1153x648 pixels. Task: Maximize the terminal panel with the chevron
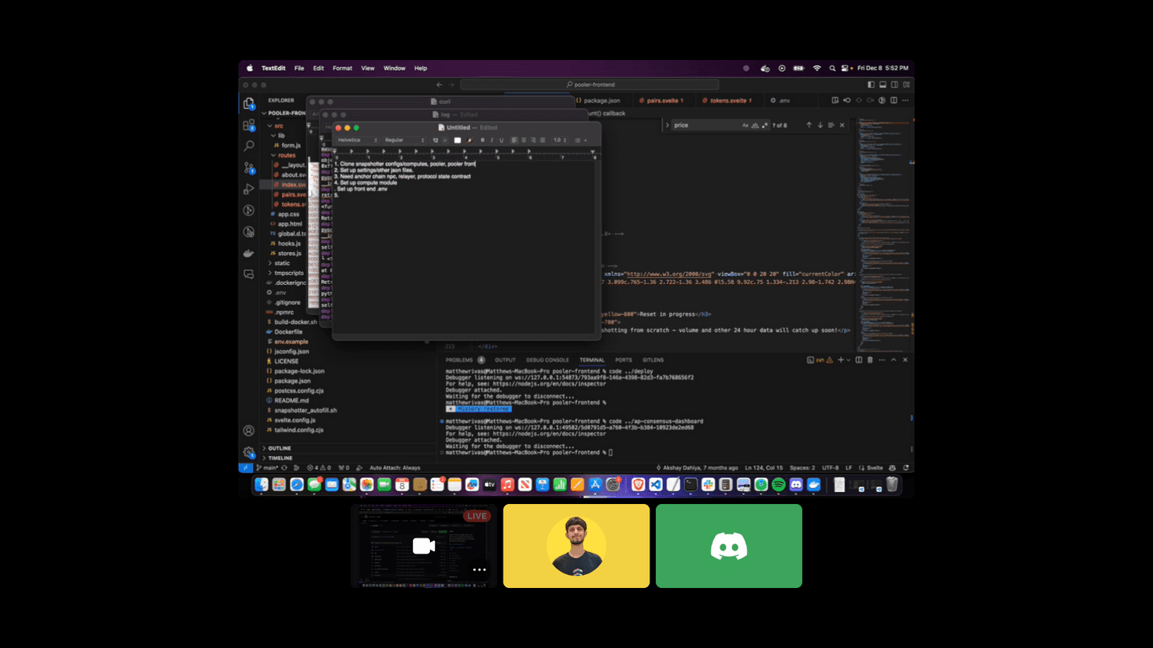pyautogui.click(x=894, y=360)
